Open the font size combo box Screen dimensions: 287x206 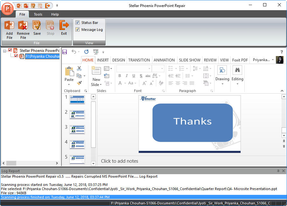(158, 69)
